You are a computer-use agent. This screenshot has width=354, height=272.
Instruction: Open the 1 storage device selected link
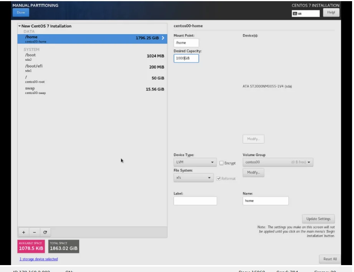click(39, 259)
